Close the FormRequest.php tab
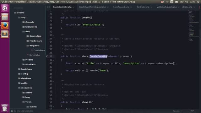The width and height of the screenshot is (201, 113). 131,7
